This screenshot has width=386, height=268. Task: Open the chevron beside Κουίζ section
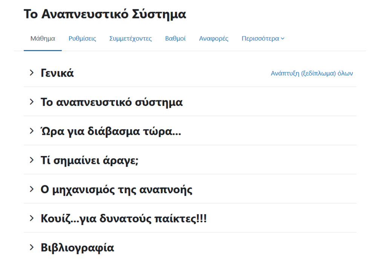tap(32, 218)
